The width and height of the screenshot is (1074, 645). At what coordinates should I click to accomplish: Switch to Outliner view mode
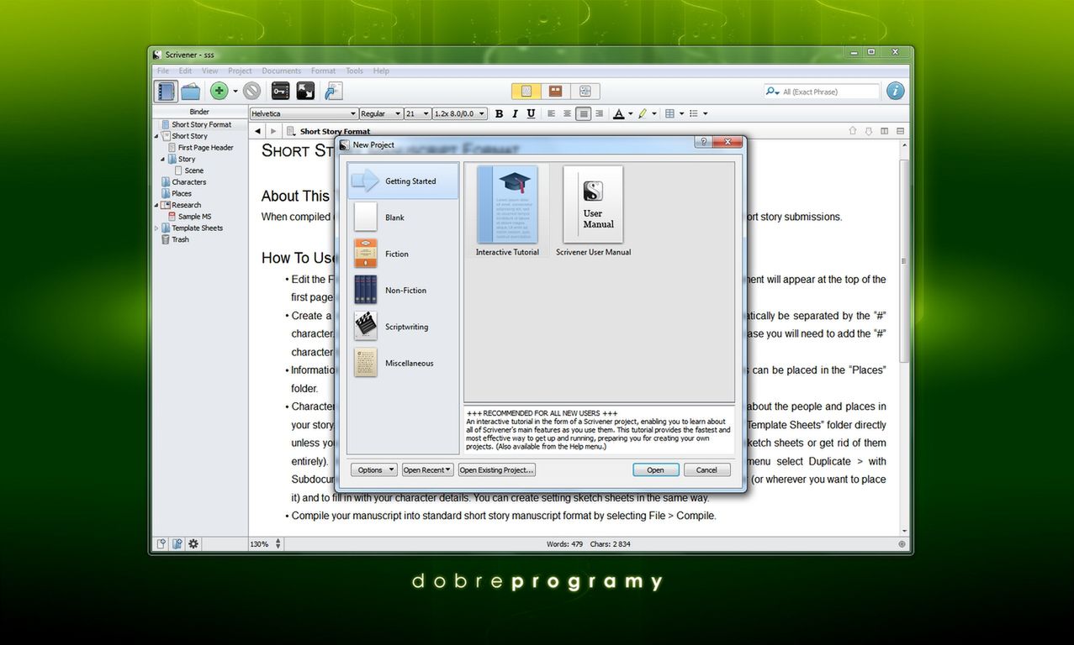[585, 92]
